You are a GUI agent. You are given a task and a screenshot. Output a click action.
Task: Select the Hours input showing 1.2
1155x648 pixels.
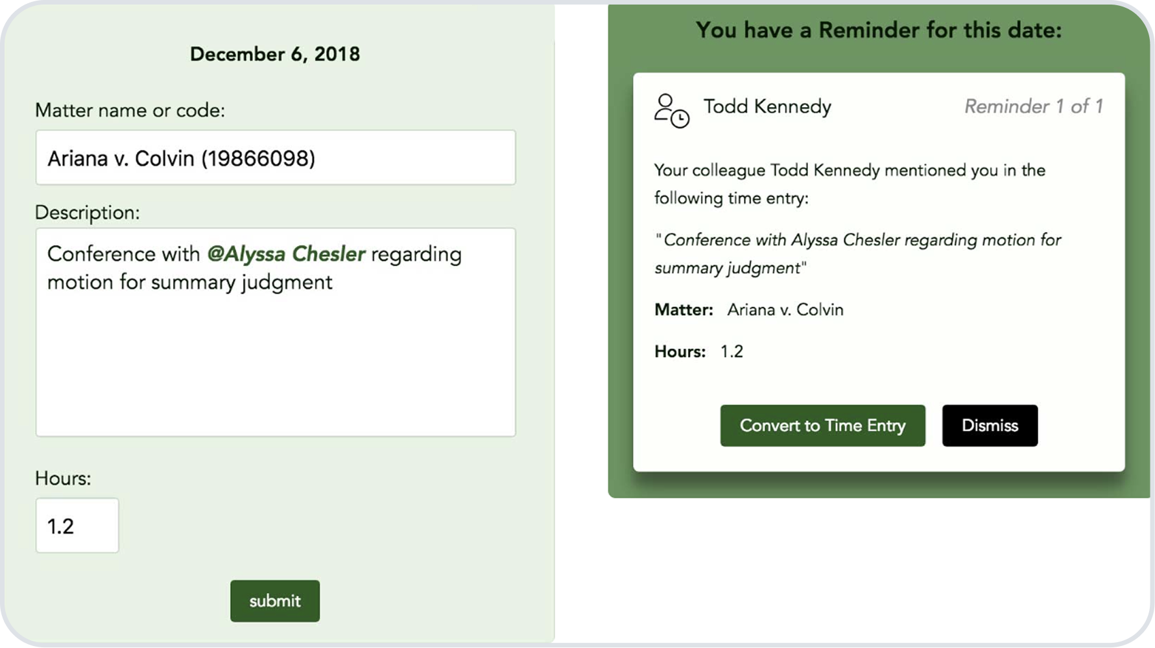pos(77,525)
